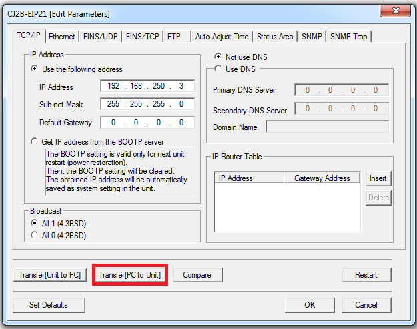Confirm with the OK button
The image size is (417, 329).
tap(310, 305)
